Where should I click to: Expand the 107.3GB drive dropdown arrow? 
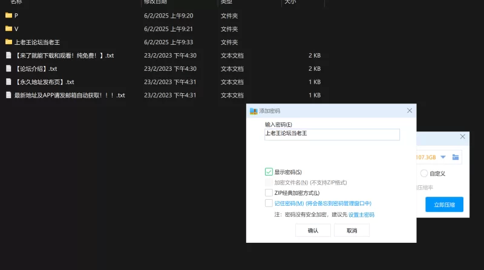443,157
